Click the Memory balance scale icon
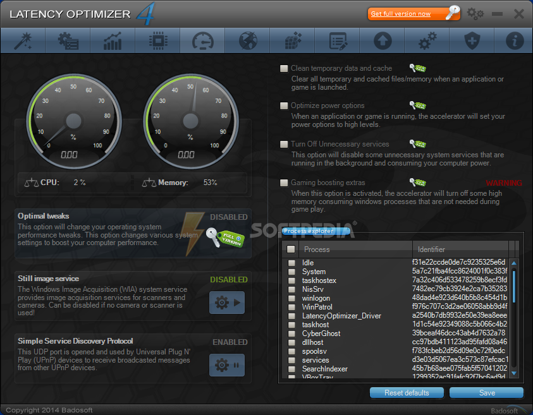Screen dimensions: 533x415 pyautogui.click(x=149, y=183)
